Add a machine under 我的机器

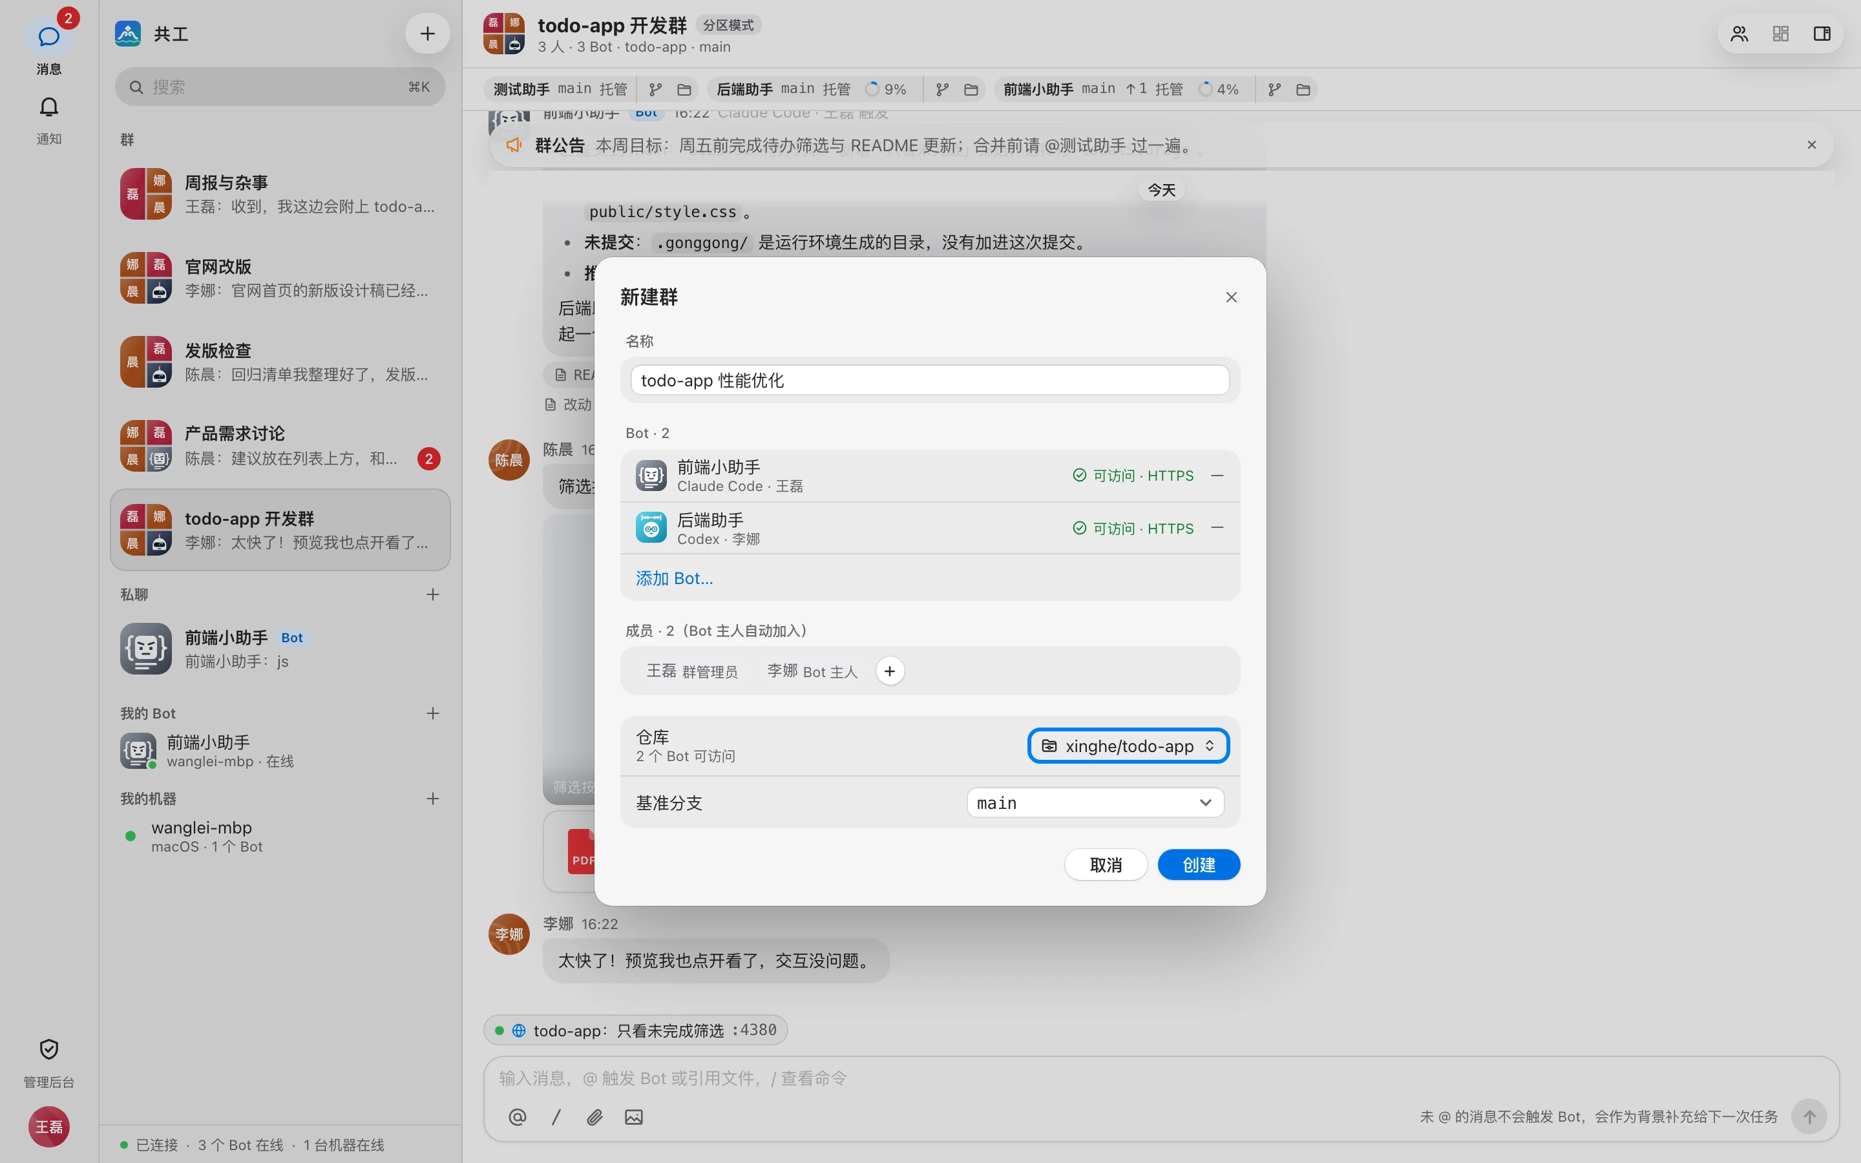433,799
